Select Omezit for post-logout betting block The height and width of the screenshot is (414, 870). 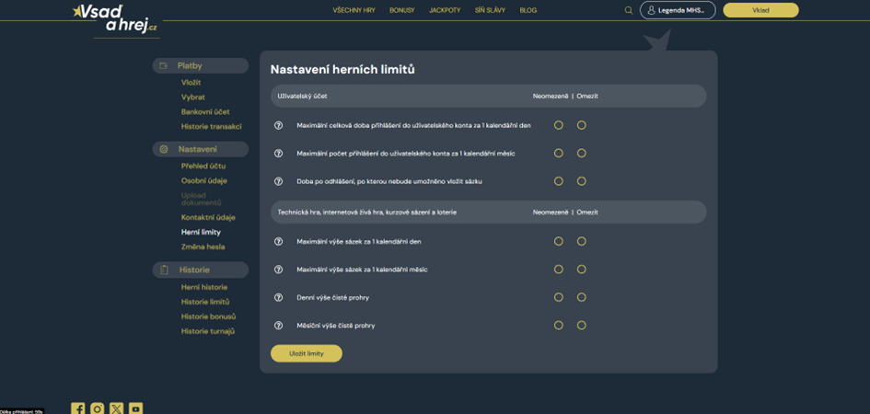click(582, 181)
